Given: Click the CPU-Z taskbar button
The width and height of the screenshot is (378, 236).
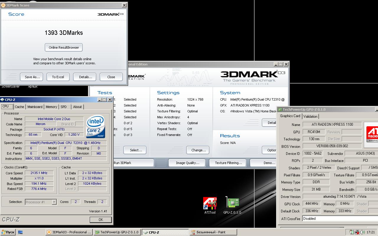Looking at the screenshot, I should 165,232.
